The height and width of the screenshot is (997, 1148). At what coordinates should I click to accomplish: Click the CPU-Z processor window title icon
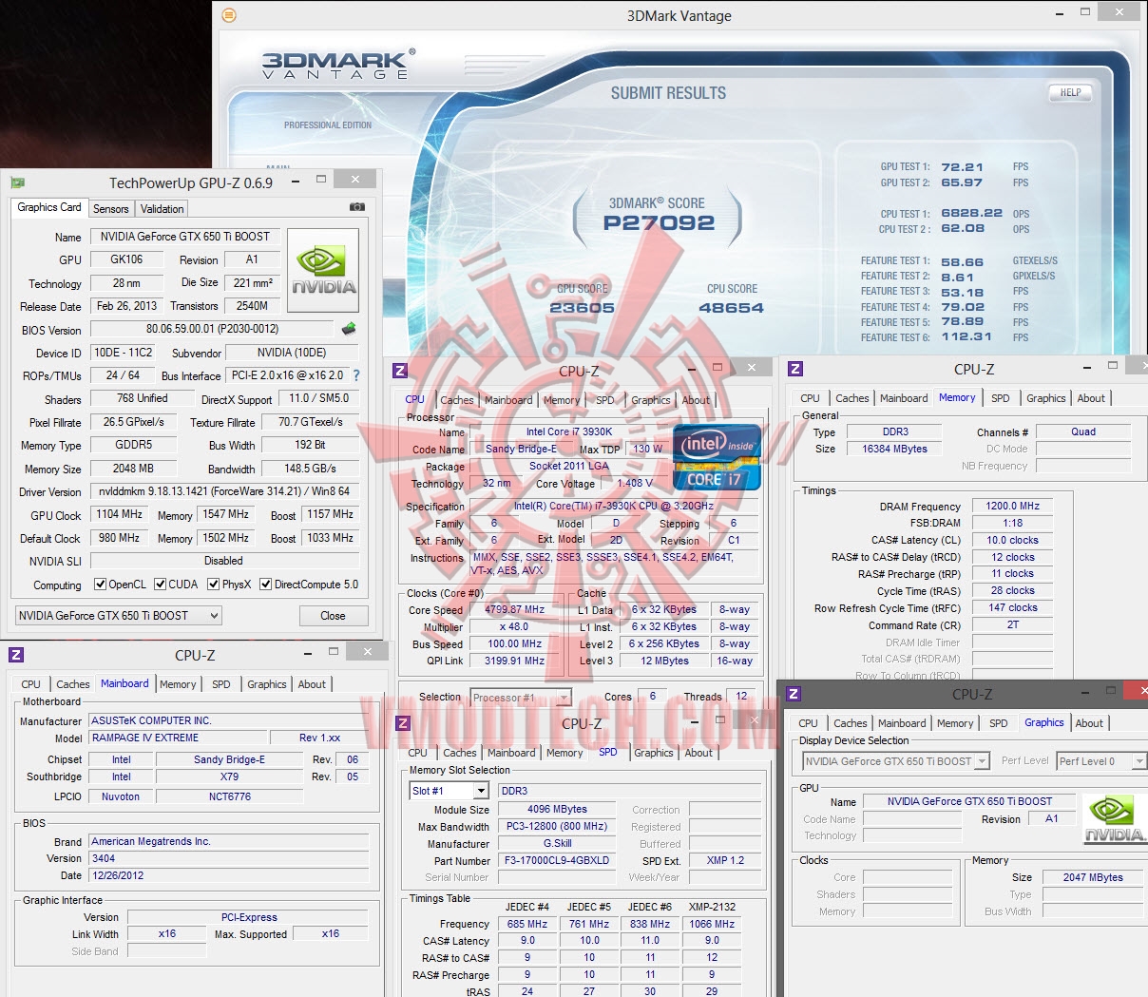tap(400, 371)
